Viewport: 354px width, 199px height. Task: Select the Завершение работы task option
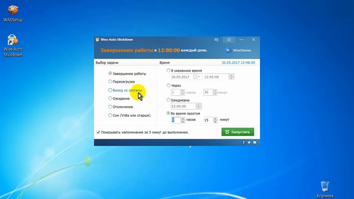click(127, 74)
